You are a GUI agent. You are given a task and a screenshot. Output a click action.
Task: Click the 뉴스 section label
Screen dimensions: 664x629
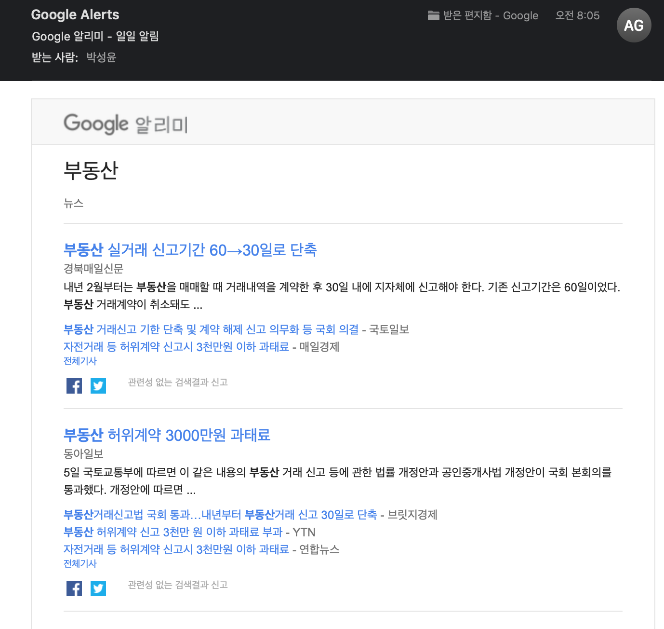coord(74,203)
